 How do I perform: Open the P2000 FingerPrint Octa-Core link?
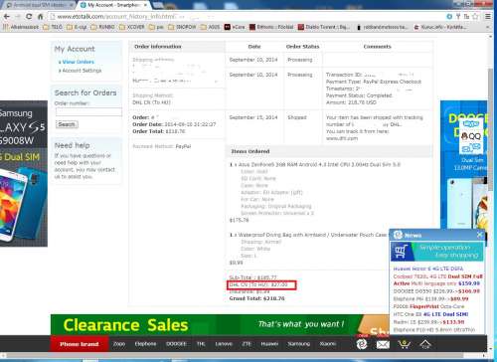428,306
